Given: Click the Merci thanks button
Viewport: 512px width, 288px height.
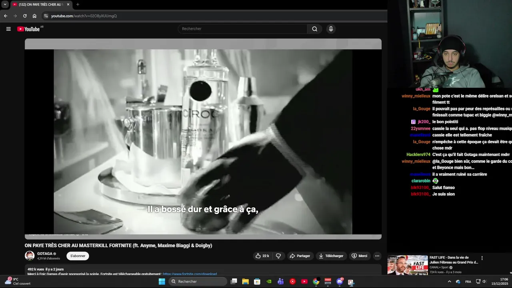Looking at the screenshot, I should click(359, 256).
